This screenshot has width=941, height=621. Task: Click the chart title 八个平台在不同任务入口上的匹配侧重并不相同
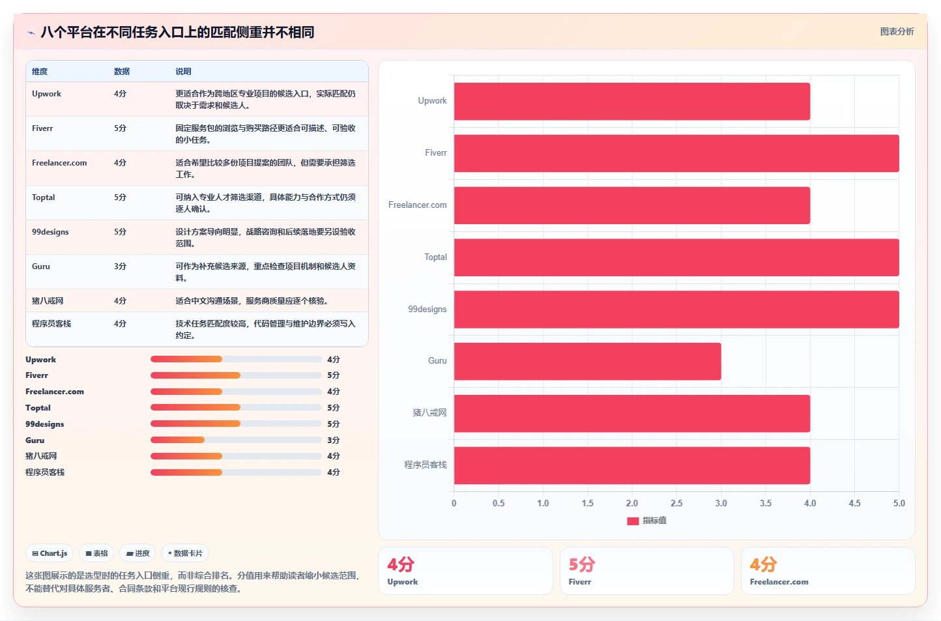(x=177, y=33)
